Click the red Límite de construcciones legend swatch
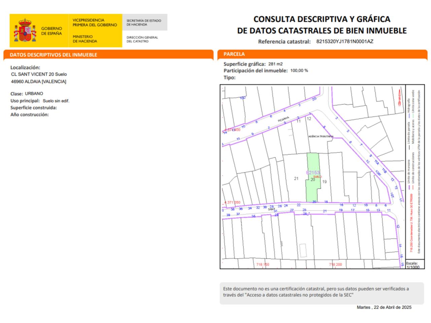This screenshot has width=431, height=323. click(413, 188)
